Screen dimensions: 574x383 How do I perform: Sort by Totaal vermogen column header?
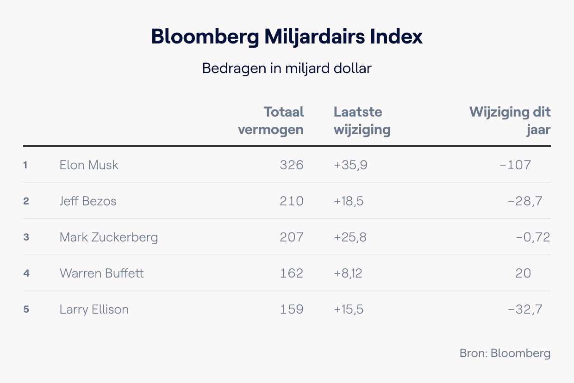(271, 120)
